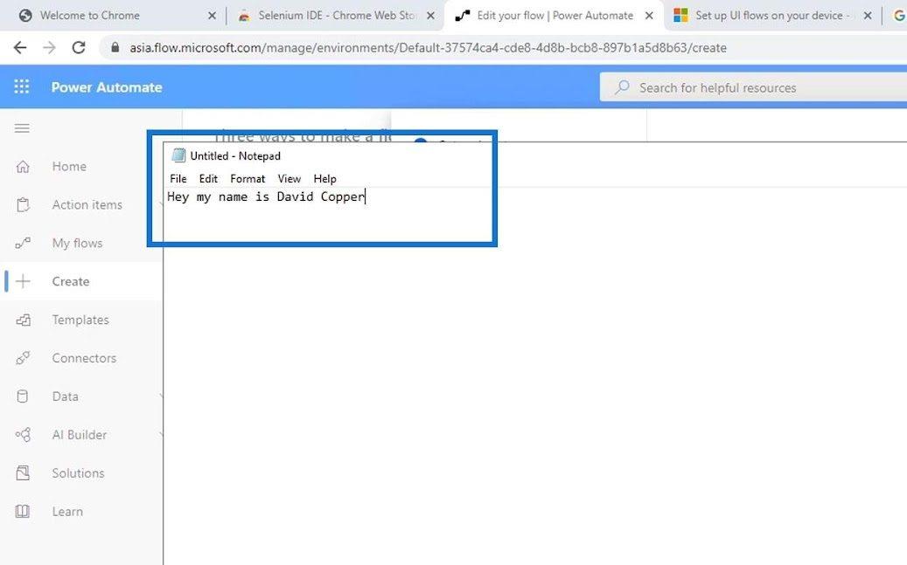Screen dimensions: 907x565
Task: Open Notepad Edit menu
Action: tap(208, 179)
